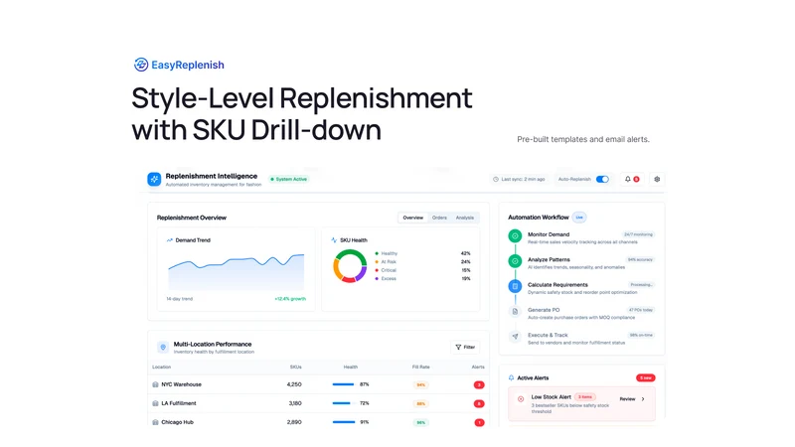Click the EasyReplenish logo icon
The image size is (795, 447).
pyautogui.click(x=140, y=65)
